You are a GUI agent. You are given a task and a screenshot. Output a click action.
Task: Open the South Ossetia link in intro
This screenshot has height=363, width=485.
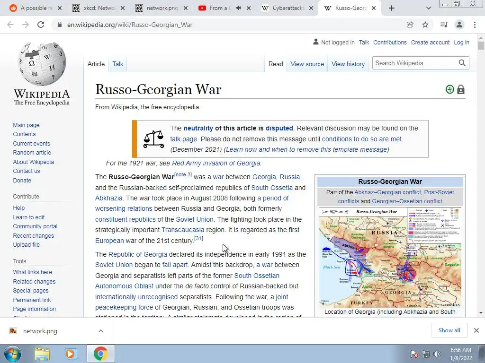pyautogui.click(x=271, y=188)
